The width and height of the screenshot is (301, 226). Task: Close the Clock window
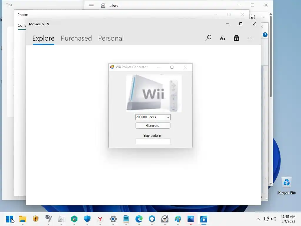click(266, 5)
